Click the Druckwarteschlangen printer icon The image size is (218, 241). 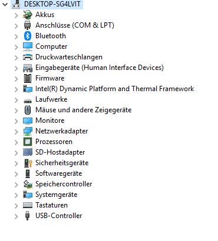point(28,57)
